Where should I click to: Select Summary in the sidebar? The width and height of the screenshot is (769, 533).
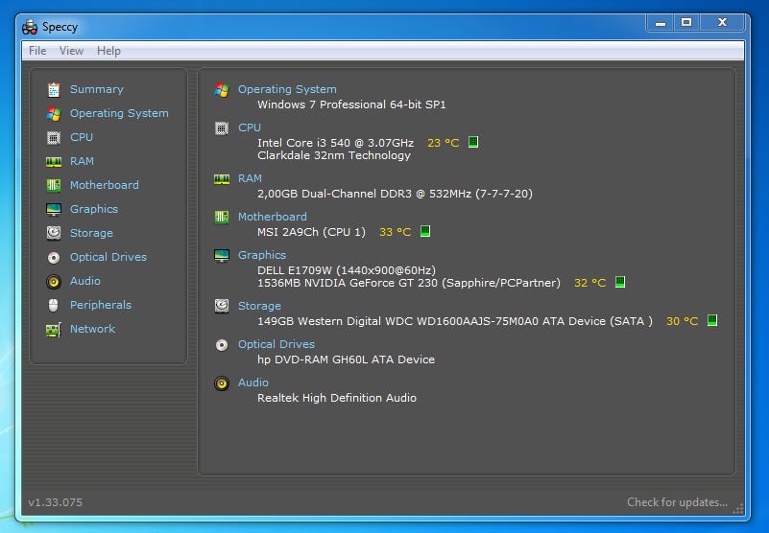(96, 89)
